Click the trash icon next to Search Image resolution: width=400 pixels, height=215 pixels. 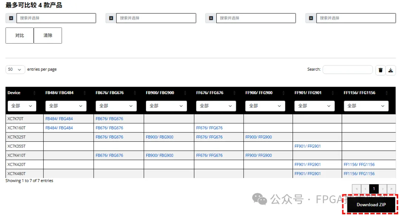coord(380,70)
